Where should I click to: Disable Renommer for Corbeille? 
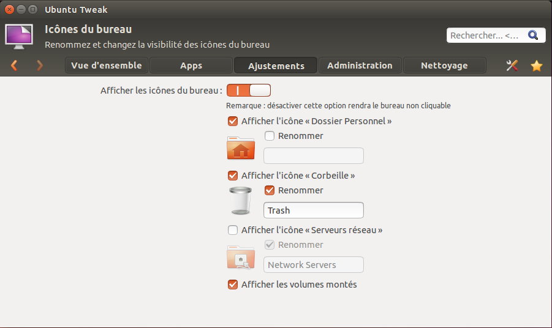point(270,190)
